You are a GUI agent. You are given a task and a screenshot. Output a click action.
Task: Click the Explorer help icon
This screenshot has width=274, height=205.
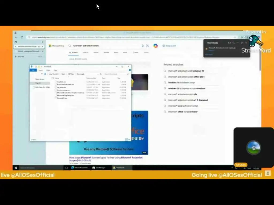click(x=130, y=70)
